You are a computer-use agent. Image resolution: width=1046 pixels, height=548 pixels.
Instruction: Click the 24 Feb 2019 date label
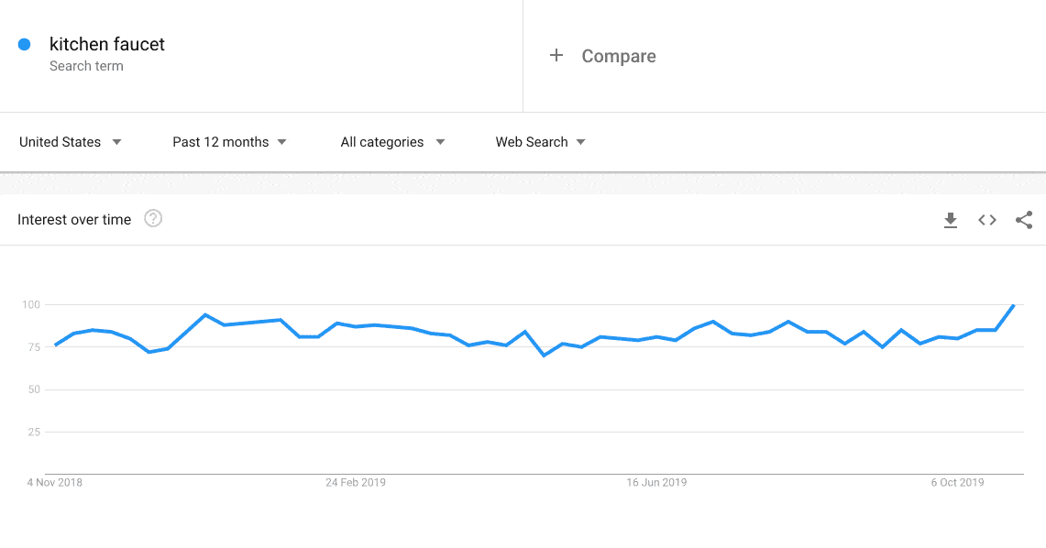pos(356,482)
